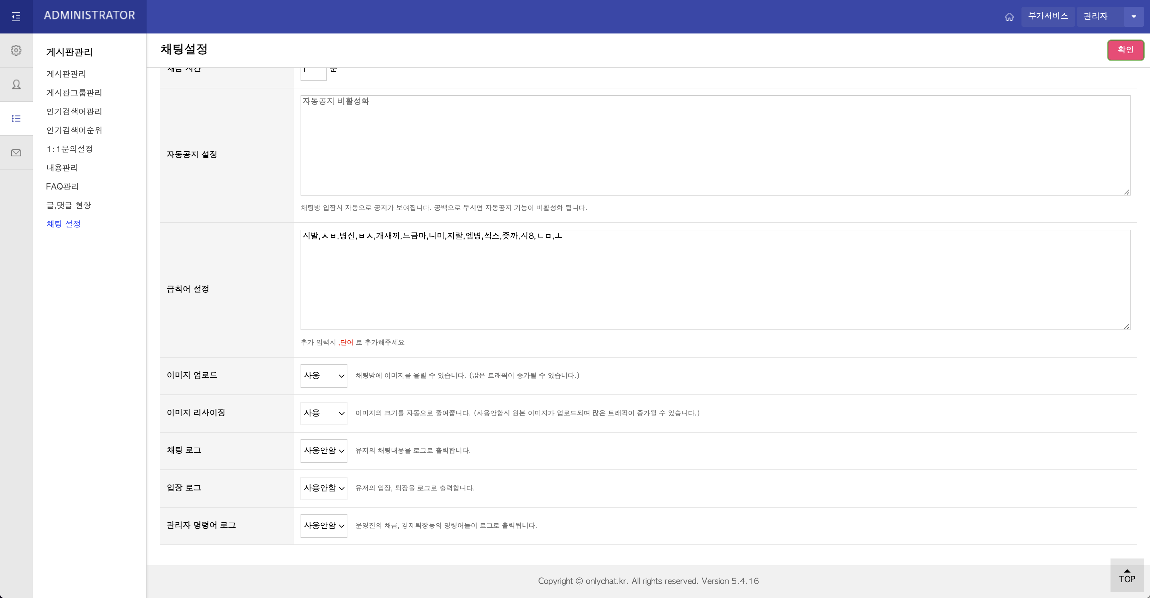
Task: Enable 입장 로그 via its dropdown
Action: (324, 488)
